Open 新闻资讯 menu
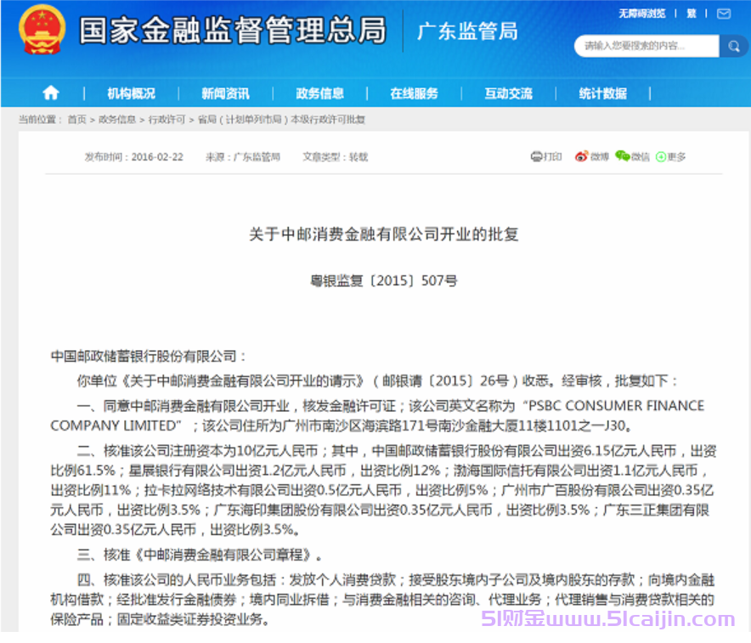This screenshot has height=643, width=751. pos(226,93)
